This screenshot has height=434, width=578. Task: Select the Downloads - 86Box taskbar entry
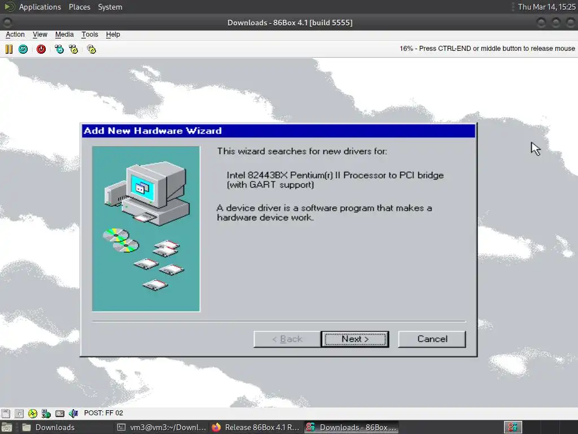coord(351,427)
